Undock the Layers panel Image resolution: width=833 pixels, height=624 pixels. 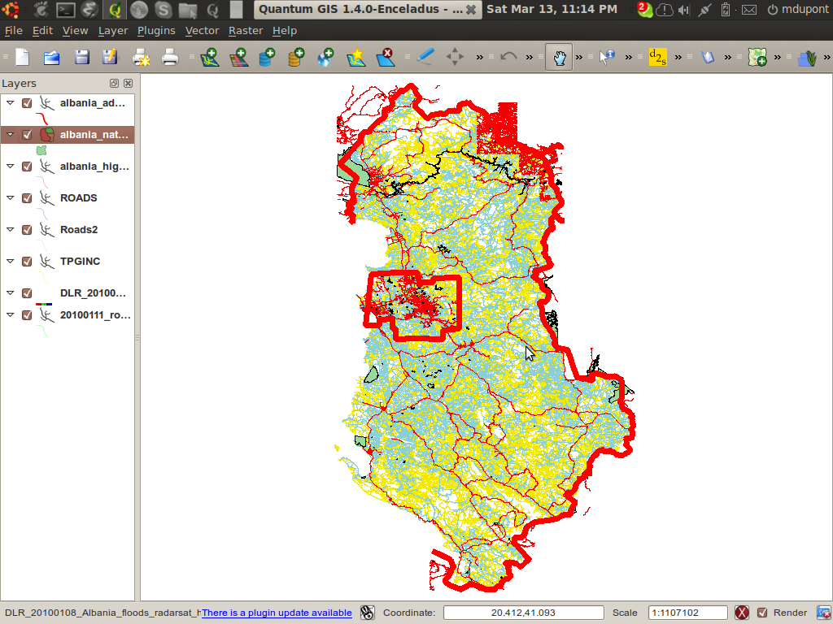pos(114,84)
